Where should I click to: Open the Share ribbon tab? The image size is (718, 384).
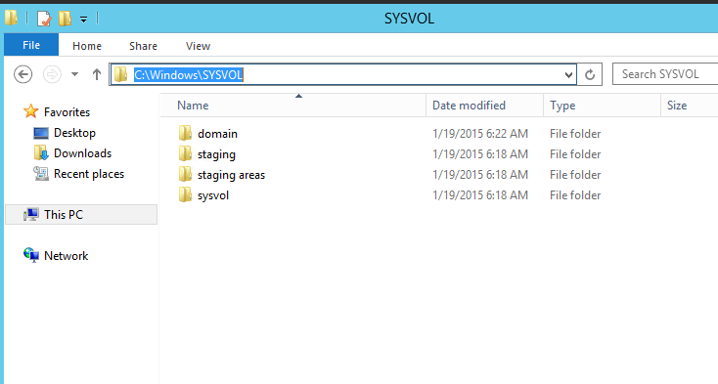[143, 46]
